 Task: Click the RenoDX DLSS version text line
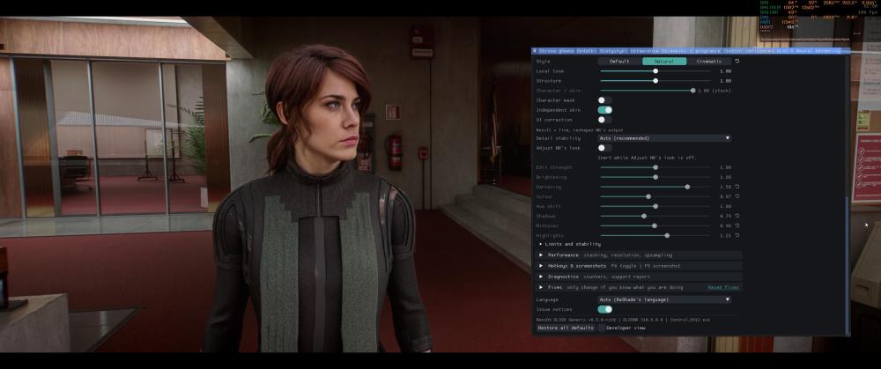(623, 319)
